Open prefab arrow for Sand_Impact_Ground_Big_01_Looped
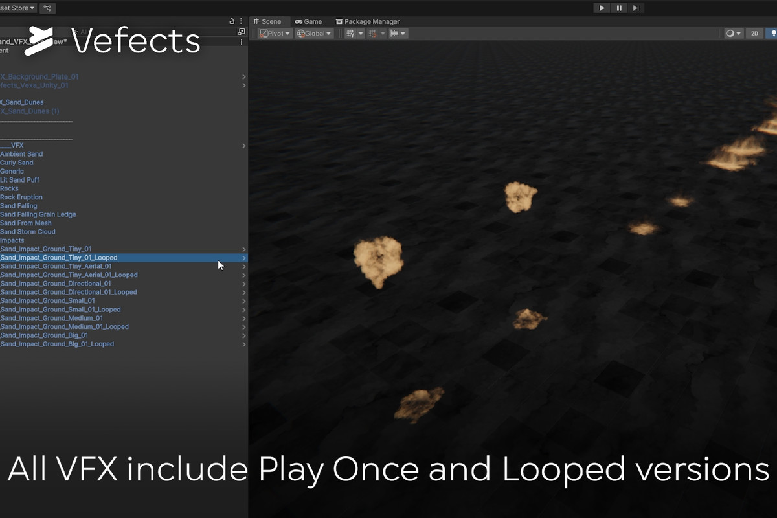777x518 pixels. pos(244,344)
